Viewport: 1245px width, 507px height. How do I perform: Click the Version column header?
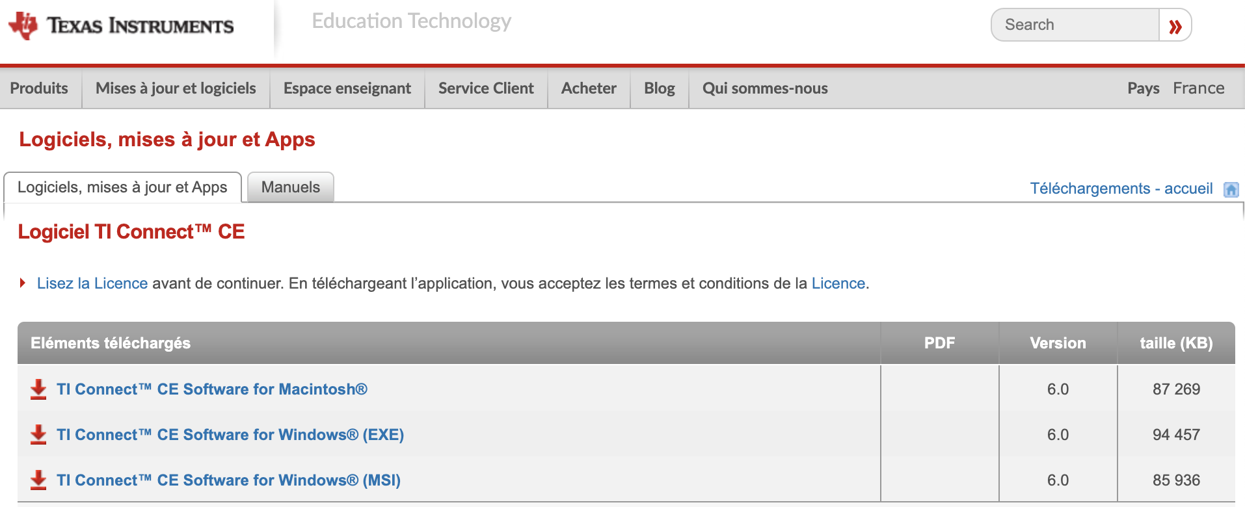click(x=1058, y=343)
